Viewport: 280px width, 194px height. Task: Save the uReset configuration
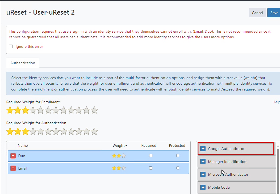(274, 13)
